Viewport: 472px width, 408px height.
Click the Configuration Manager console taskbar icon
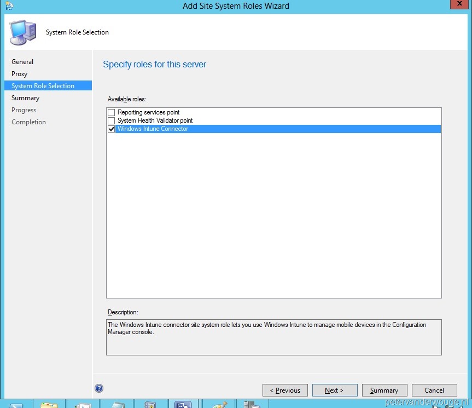(184, 404)
